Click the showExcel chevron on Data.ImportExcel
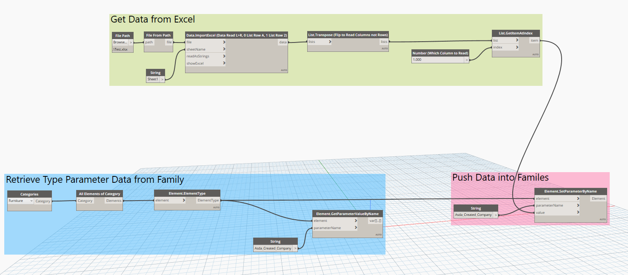 point(224,63)
